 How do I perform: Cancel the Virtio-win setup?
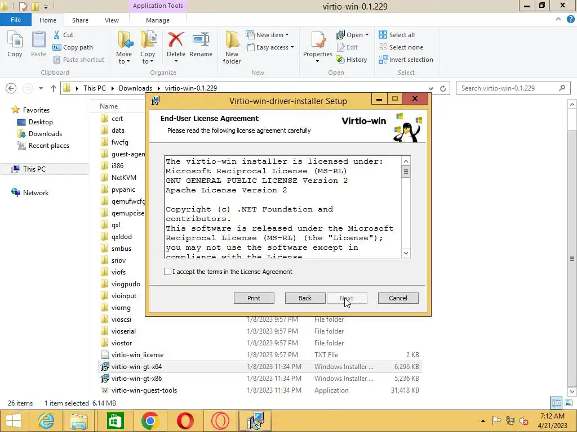click(x=398, y=298)
